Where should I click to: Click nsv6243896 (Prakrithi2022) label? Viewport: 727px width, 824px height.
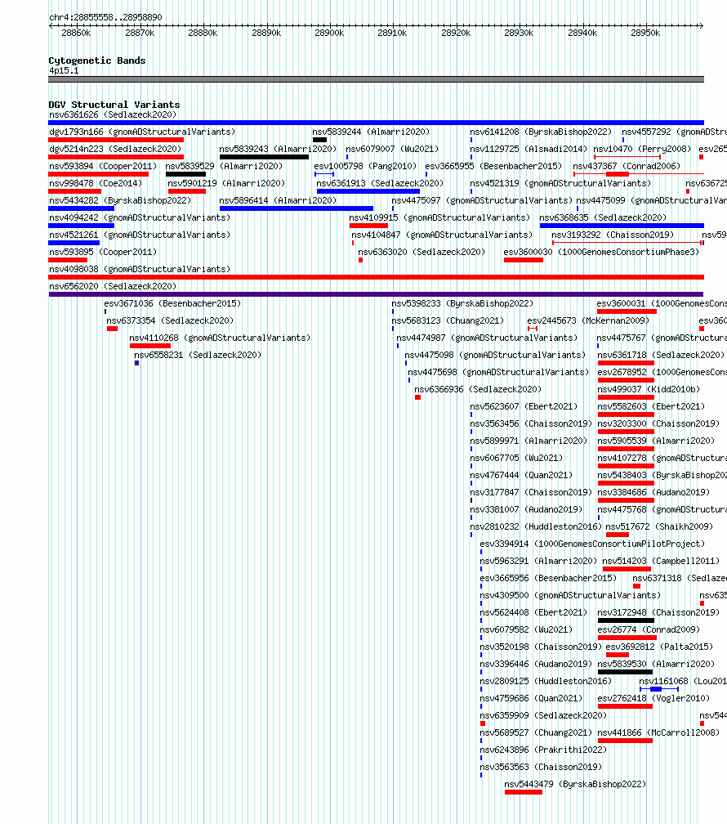click(x=544, y=750)
